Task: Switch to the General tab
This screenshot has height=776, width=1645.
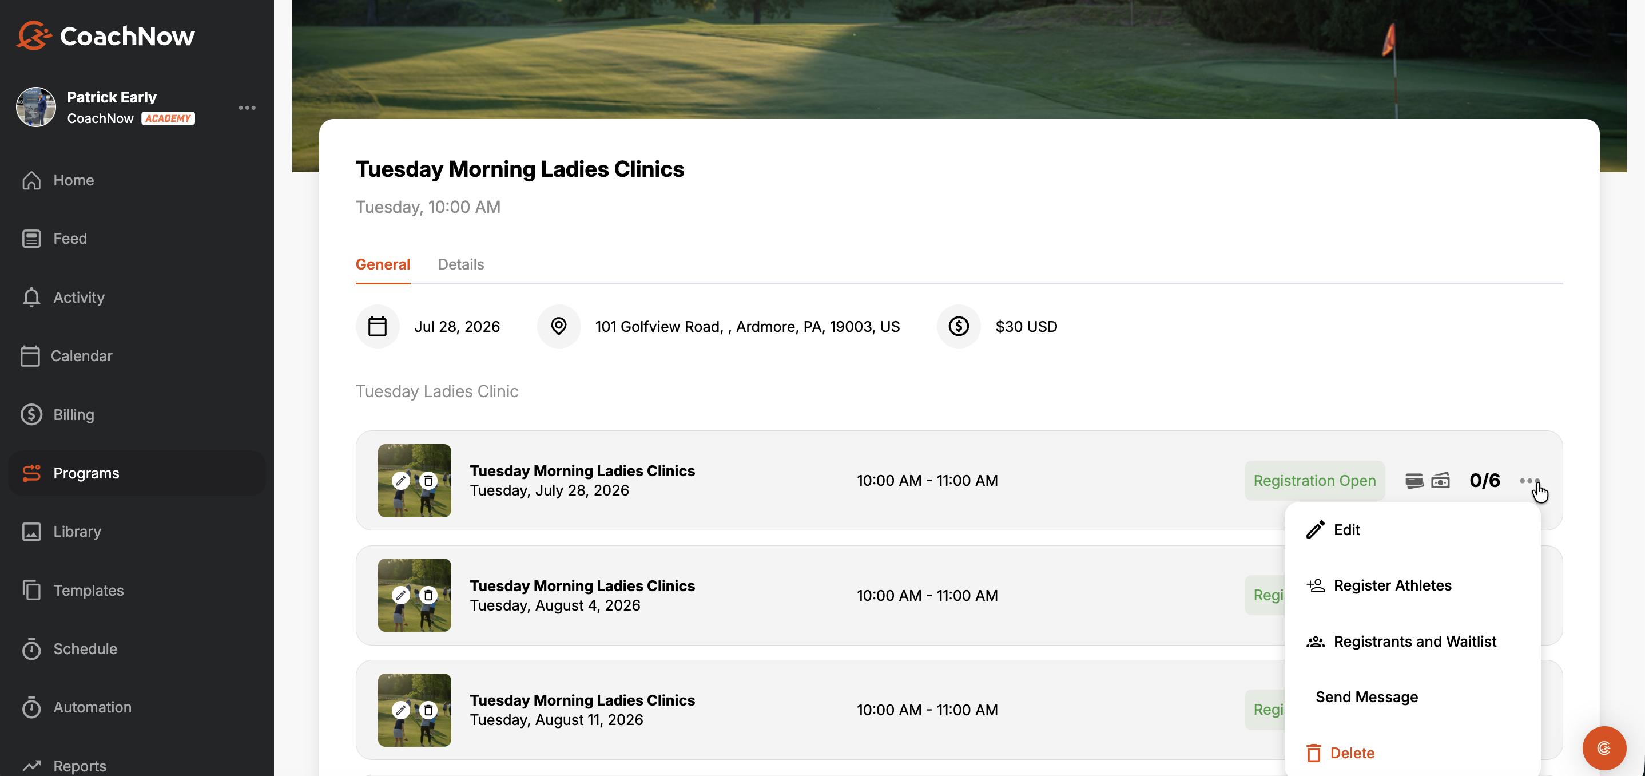Action: [x=383, y=264]
